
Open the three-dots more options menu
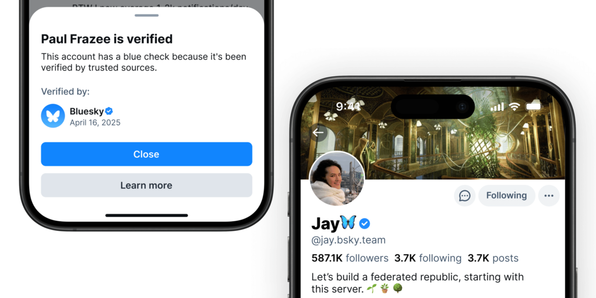click(549, 196)
